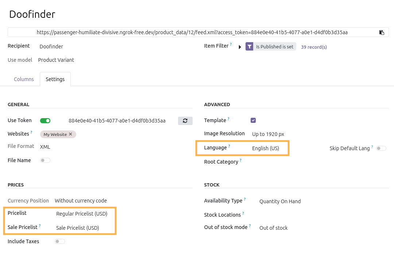Click the funnel filter icon in Item Filter
The width and height of the screenshot is (394, 253).
click(249, 47)
